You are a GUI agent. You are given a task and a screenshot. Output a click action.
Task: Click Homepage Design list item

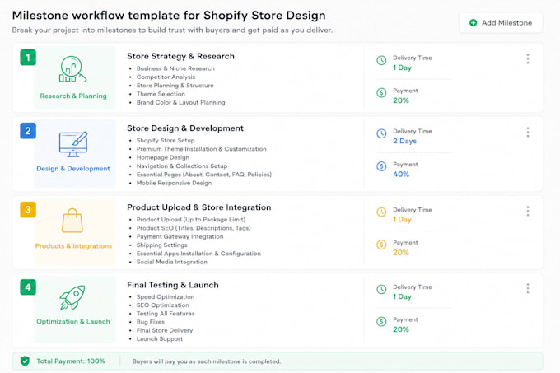(x=163, y=158)
